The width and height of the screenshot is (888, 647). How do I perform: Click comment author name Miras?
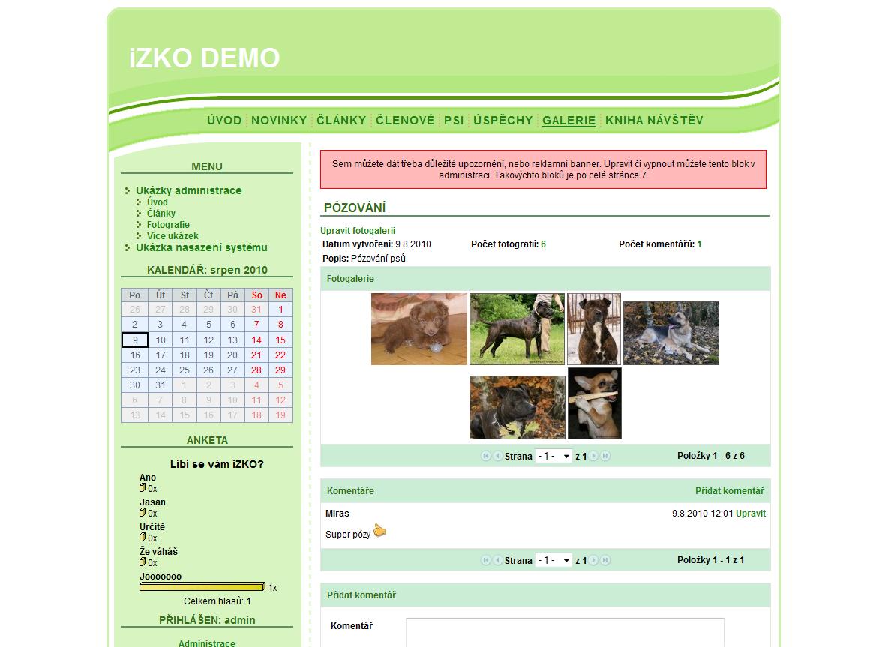tap(337, 514)
